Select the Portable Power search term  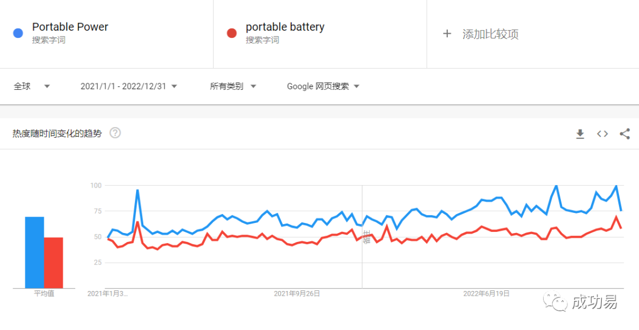[x=70, y=27]
